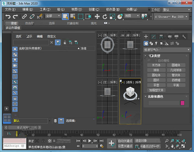Click Bind to Space Warp icon
Screen dimensions: 194x152
tap(40, 16)
